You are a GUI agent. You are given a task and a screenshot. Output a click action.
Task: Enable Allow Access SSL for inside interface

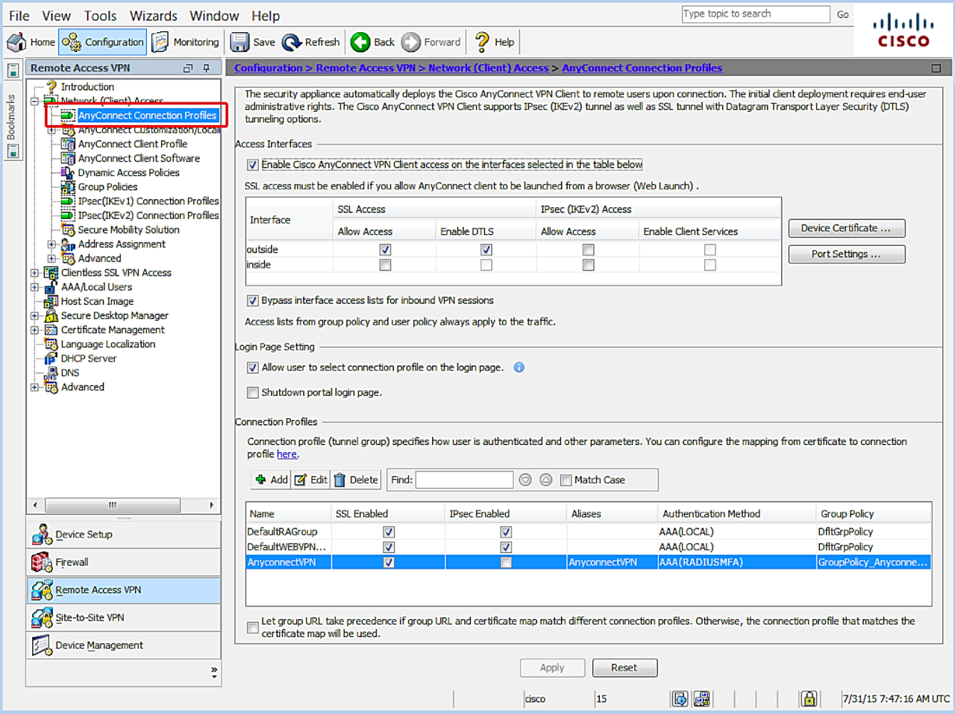[x=385, y=265]
